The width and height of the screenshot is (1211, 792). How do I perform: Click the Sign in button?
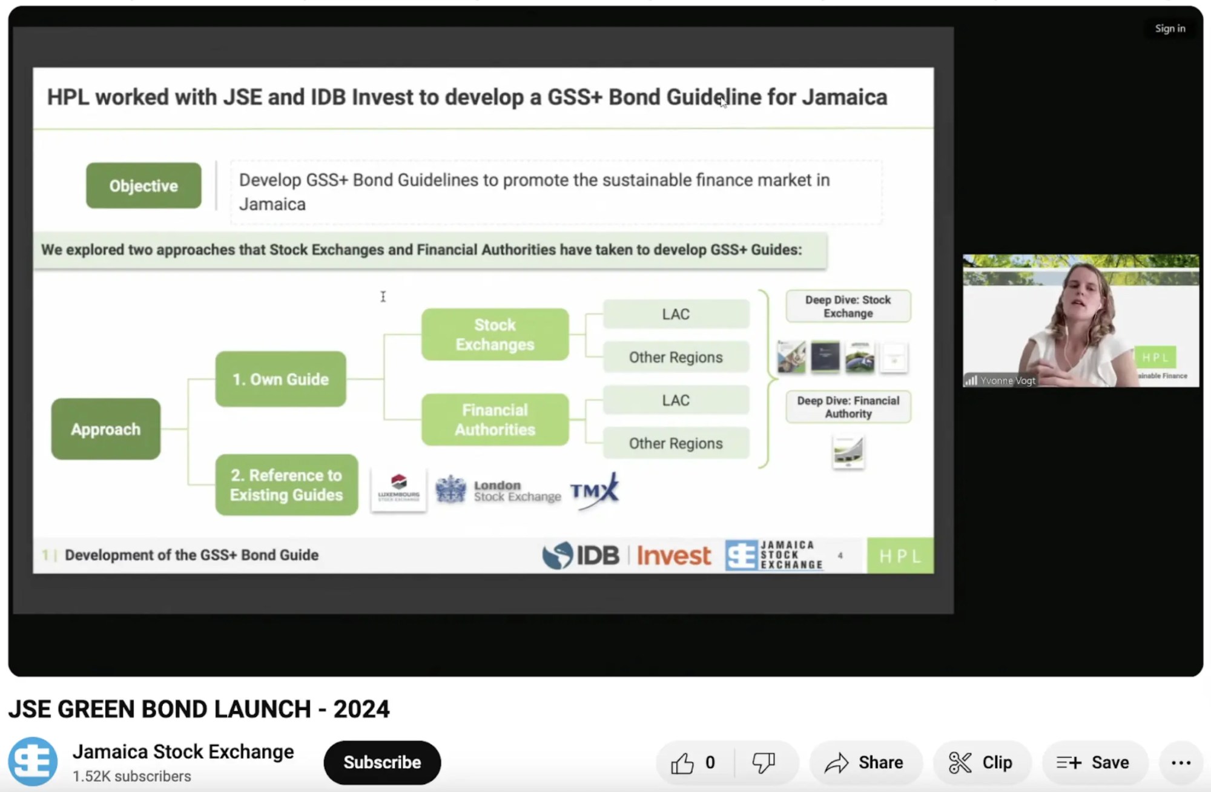[1170, 28]
